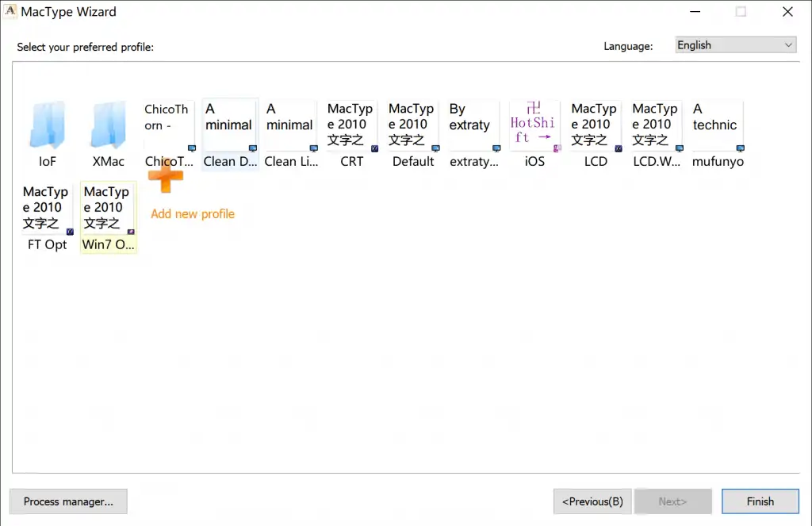Select the mufunyo technic profile icon
This screenshot has height=526, width=812.
point(716,123)
